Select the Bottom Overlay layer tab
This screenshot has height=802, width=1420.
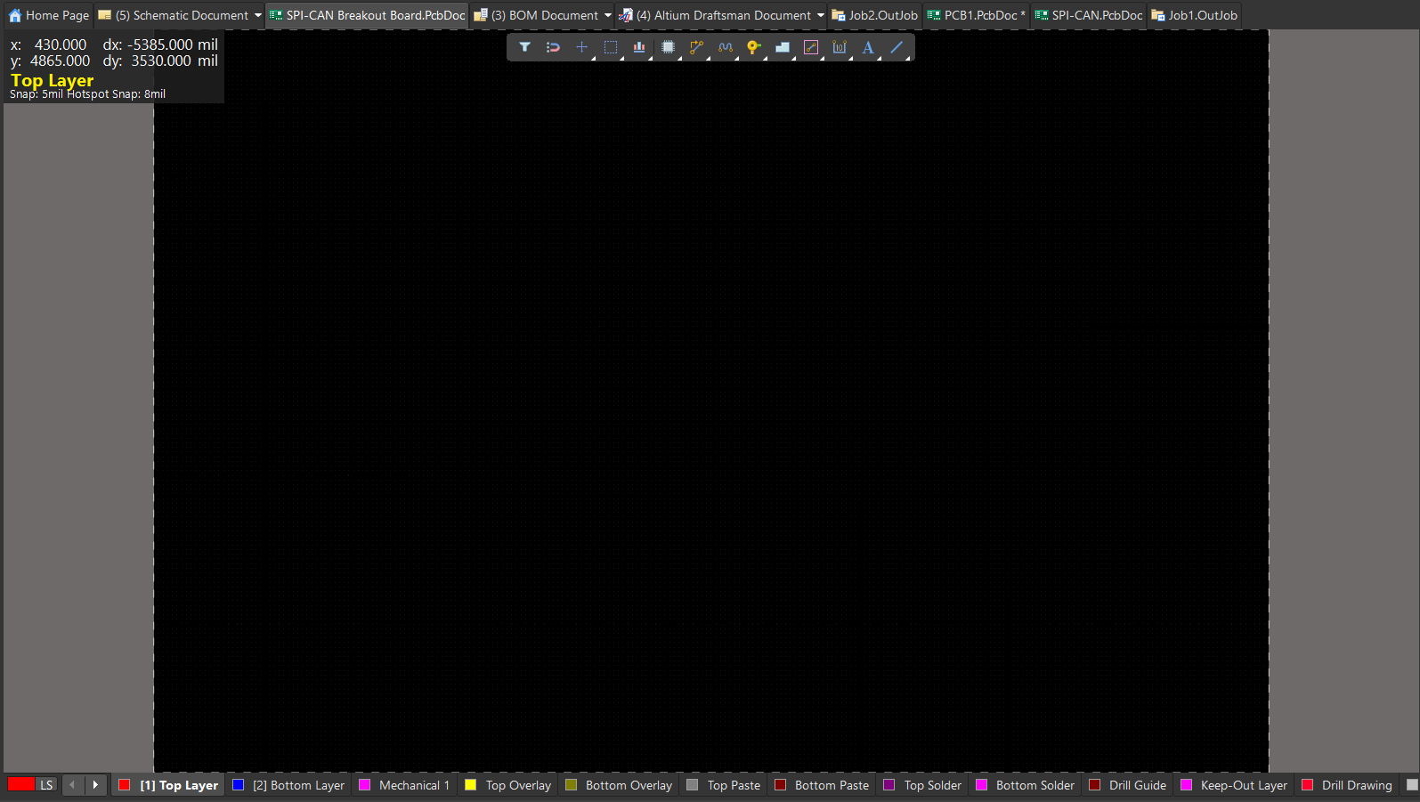click(619, 785)
